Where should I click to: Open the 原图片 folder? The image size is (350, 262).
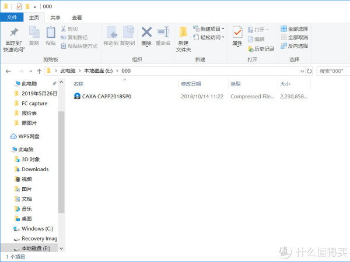point(26,123)
